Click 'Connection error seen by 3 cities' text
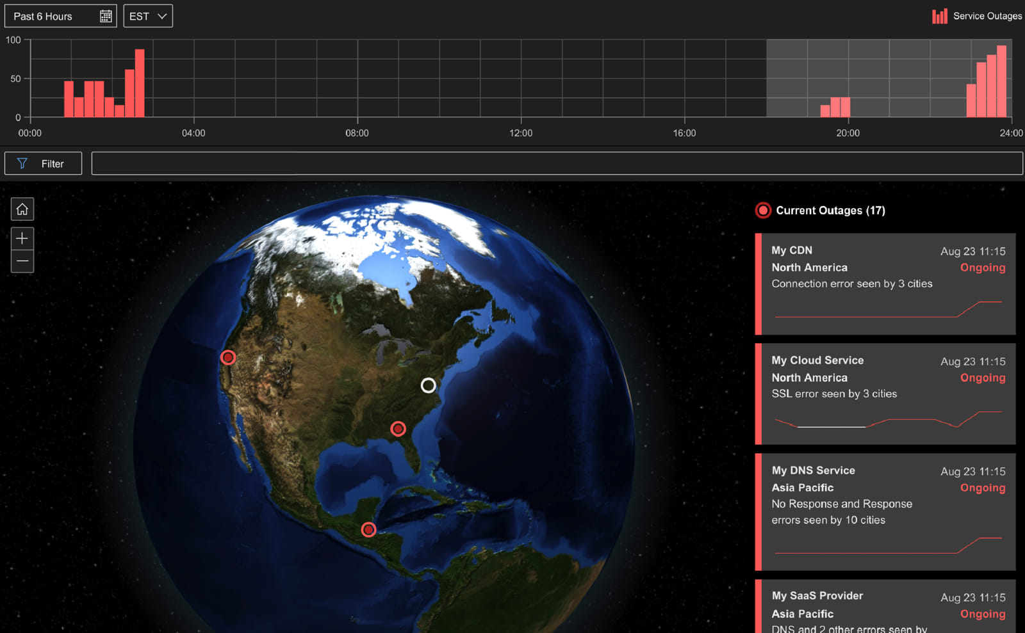Image resolution: width=1025 pixels, height=633 pixels. (851, 284)
